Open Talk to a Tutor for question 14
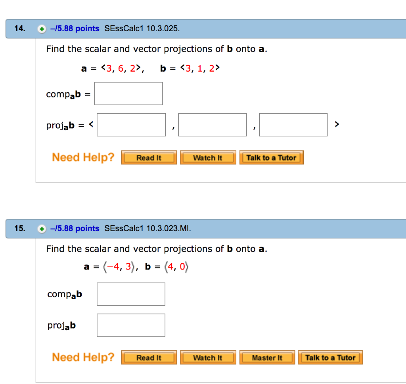The width and height of the screenshot is (406, 384). pyautogui.click(x=271, y=157)
